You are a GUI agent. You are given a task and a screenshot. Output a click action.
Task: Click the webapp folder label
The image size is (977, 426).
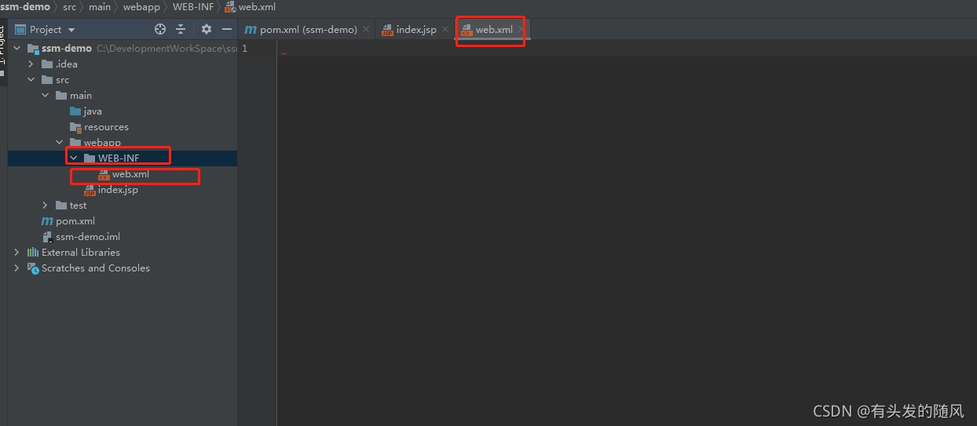pyautogui.click(x=102, y=142)
